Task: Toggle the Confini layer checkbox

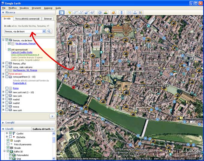Action: point(10,133)
